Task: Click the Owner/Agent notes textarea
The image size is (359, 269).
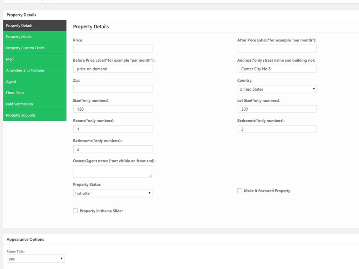Action: point(112,171)
